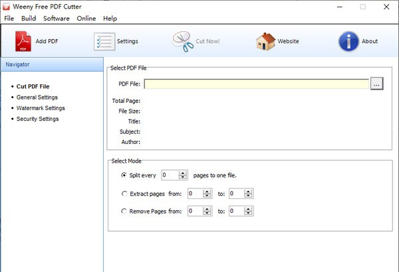Viewport: 399px width, 272px height.
Task: Click the Cut Now! toolbar label
Action: point(207,41)
